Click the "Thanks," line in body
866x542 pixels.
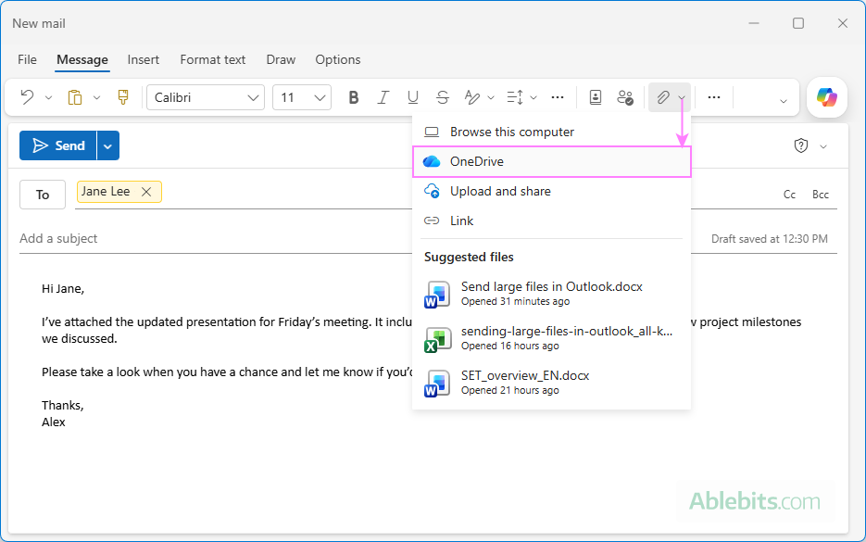coord(62,406)
